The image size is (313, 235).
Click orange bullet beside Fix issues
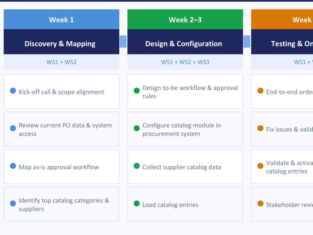point(260,128)
